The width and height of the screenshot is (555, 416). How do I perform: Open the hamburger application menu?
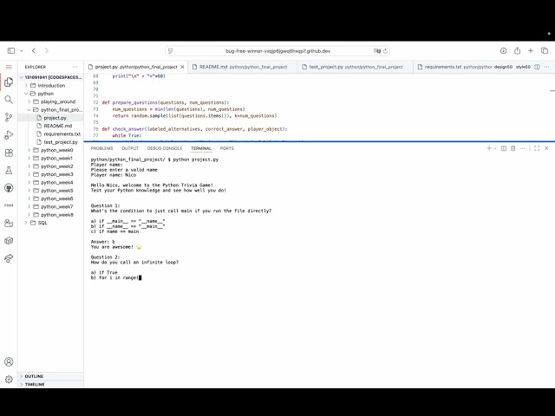click(x=9, y=67)
